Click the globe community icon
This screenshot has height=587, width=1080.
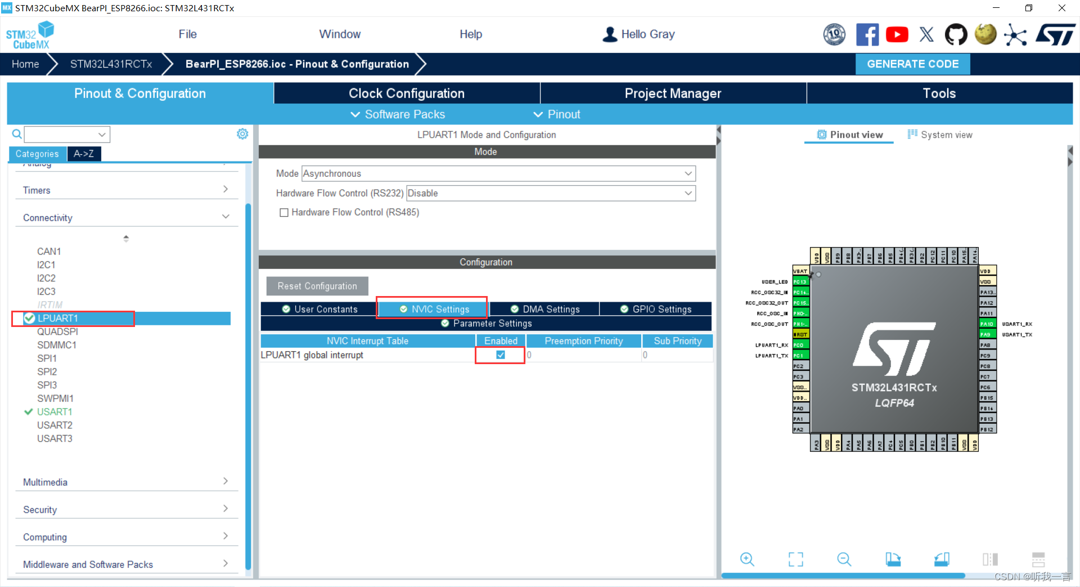point(985,34)
